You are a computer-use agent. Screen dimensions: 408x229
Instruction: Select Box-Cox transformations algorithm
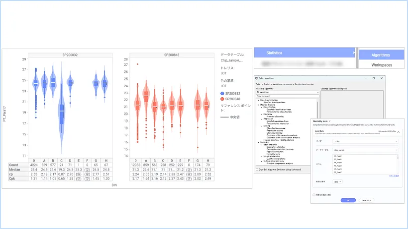pyautogui.click(x=274, y=103)
